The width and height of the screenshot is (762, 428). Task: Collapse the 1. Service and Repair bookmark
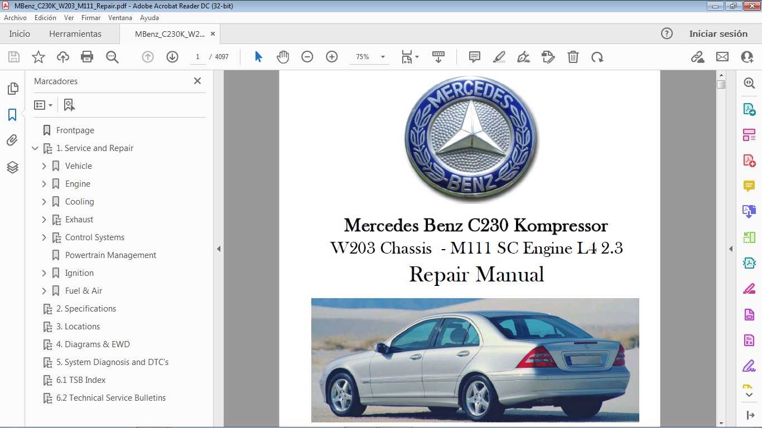[x=35, y=148]
